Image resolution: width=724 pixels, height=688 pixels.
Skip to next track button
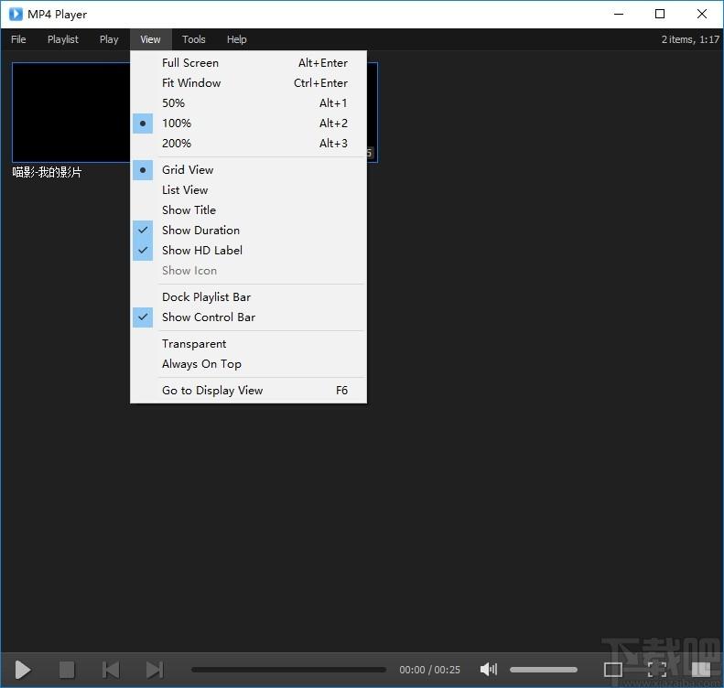[x=155, y=670]
